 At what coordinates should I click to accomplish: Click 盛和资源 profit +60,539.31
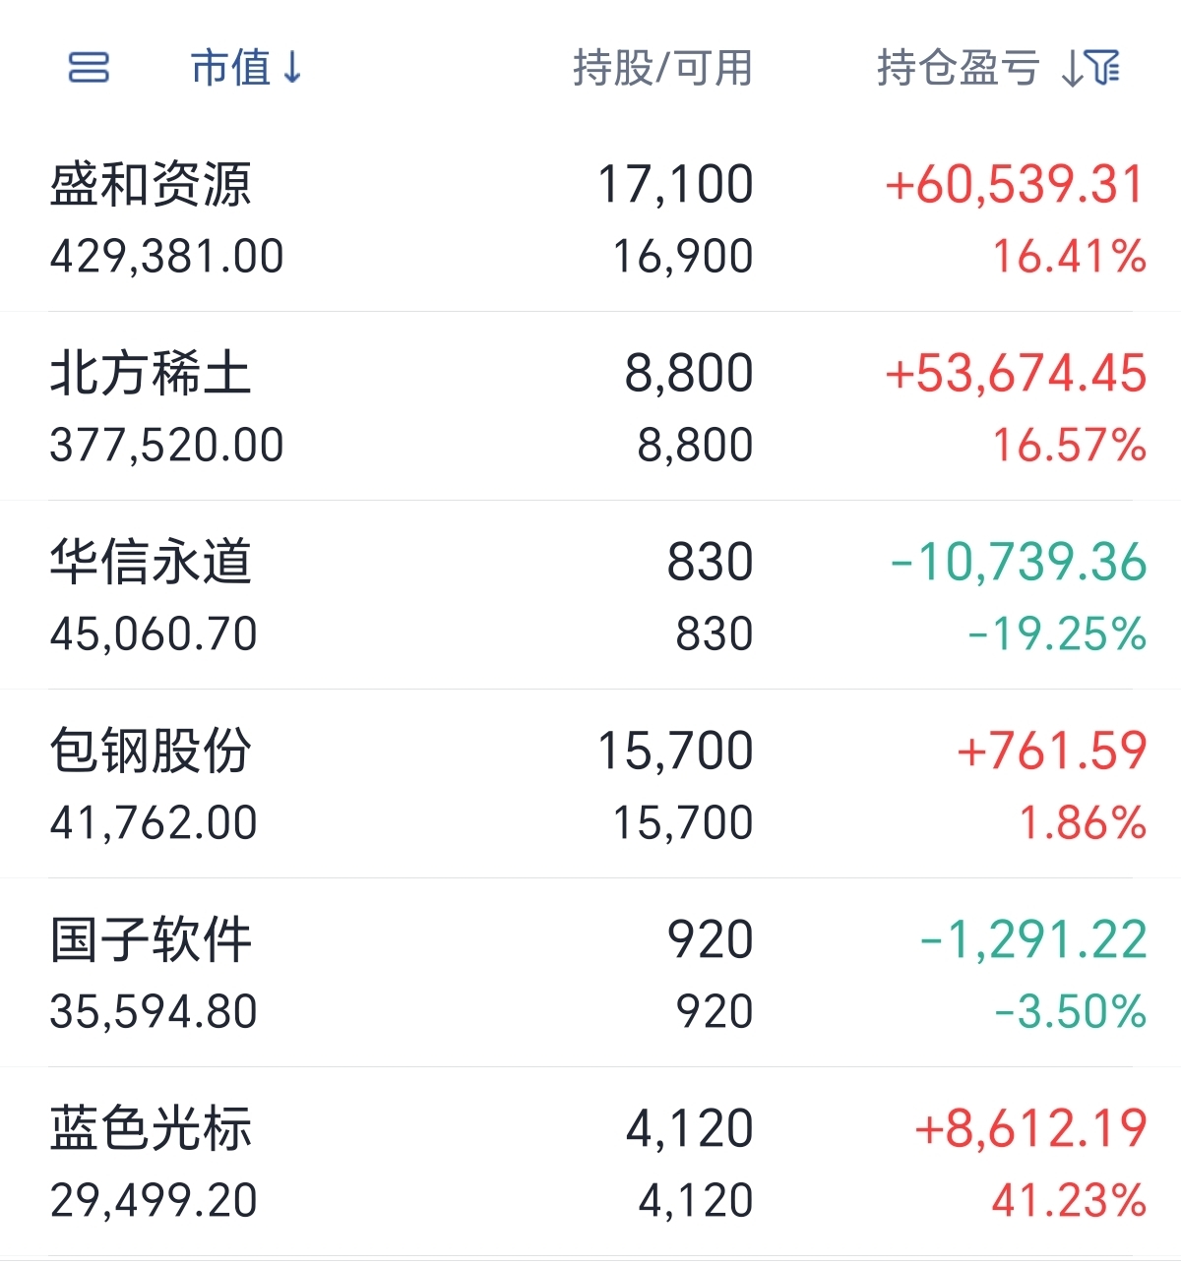tap(1016, 185)
